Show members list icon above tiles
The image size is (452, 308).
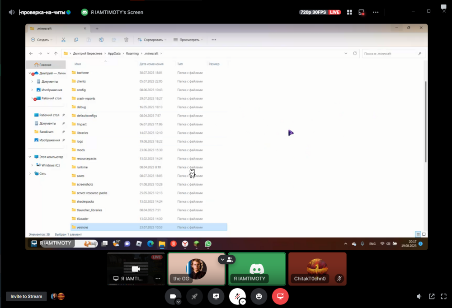[x=230, y=259]
